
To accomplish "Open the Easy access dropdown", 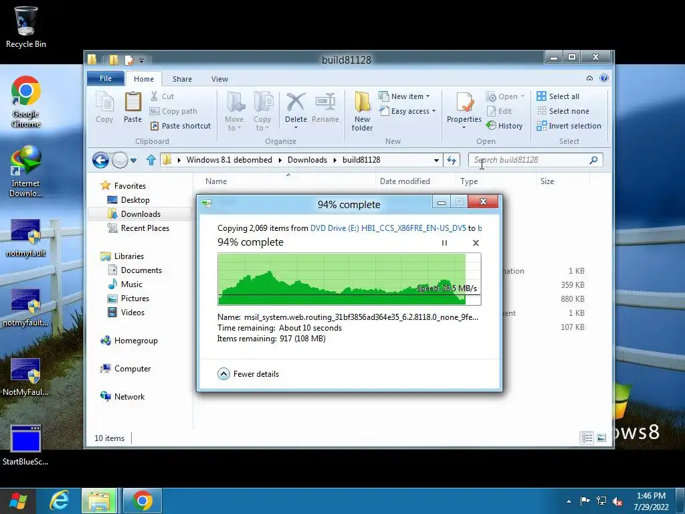I will coord(407,111).
